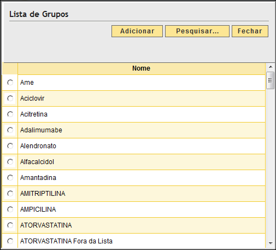This screenshot has width=276, height=250.
Task: Select the Alfacalcidol radio button
Action: click(x=10, y=162)
